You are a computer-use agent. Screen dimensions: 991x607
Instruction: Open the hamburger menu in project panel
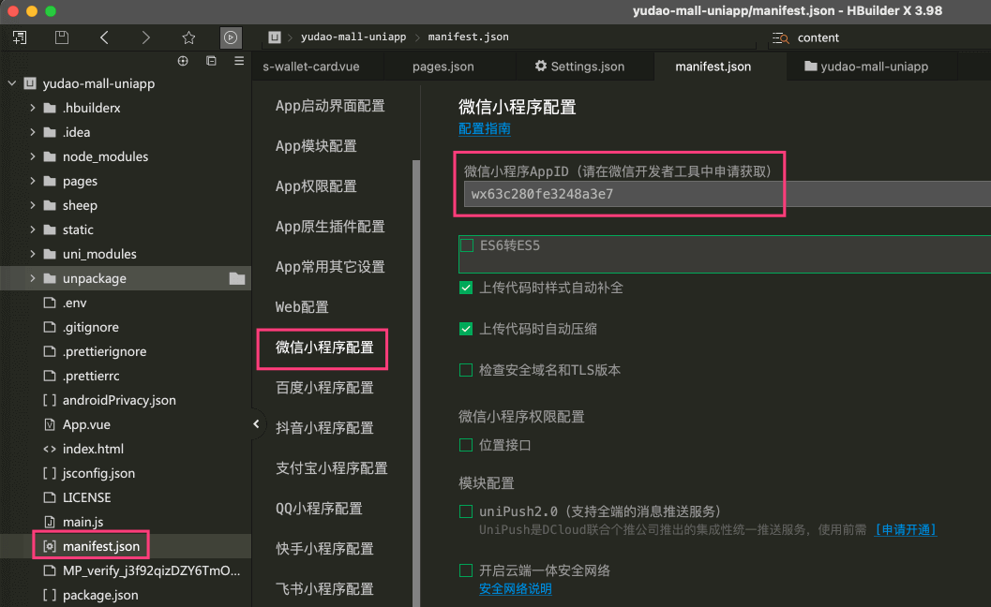coord(239,61)
